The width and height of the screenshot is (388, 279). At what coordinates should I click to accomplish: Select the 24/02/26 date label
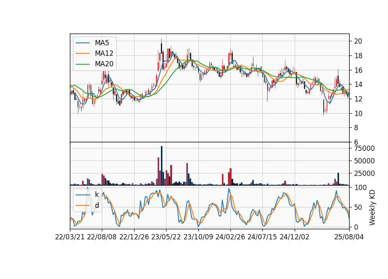(x=230, y=237)
